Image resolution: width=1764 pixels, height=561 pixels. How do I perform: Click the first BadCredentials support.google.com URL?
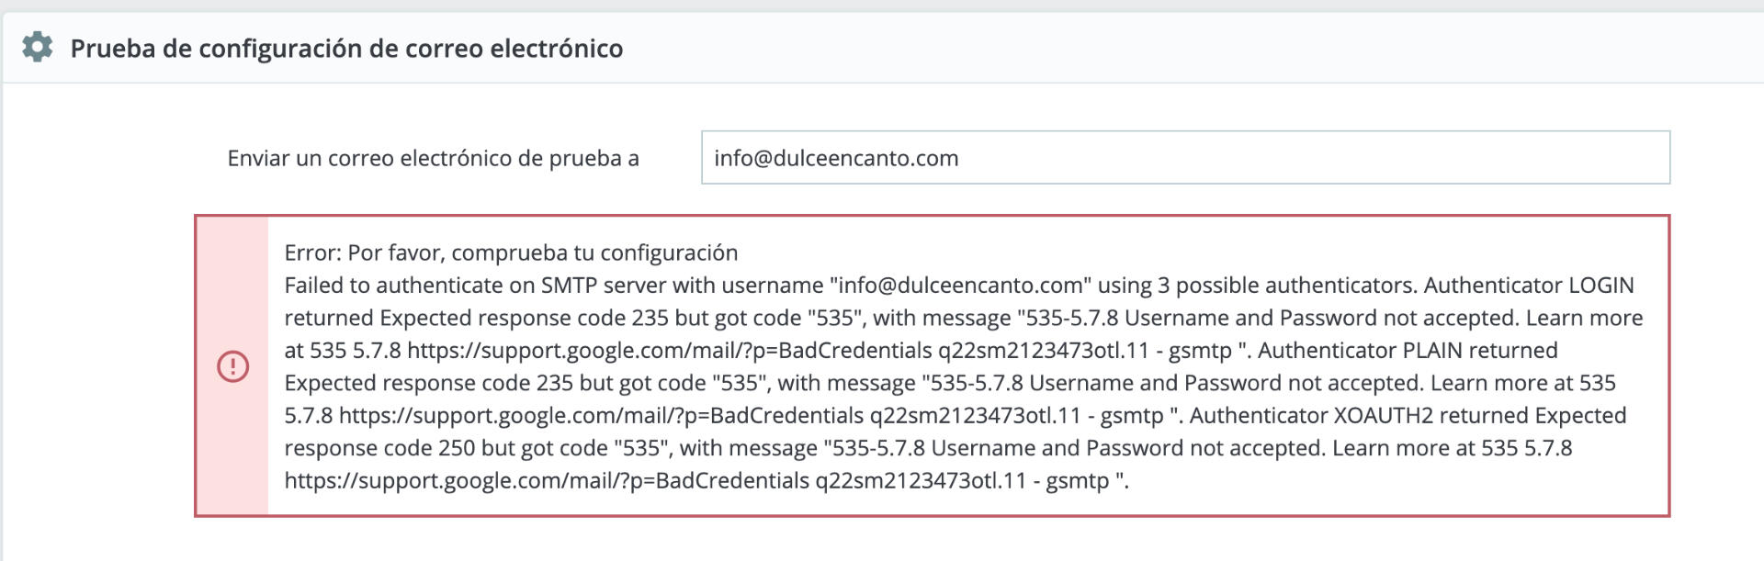click(x=669, y=351)
